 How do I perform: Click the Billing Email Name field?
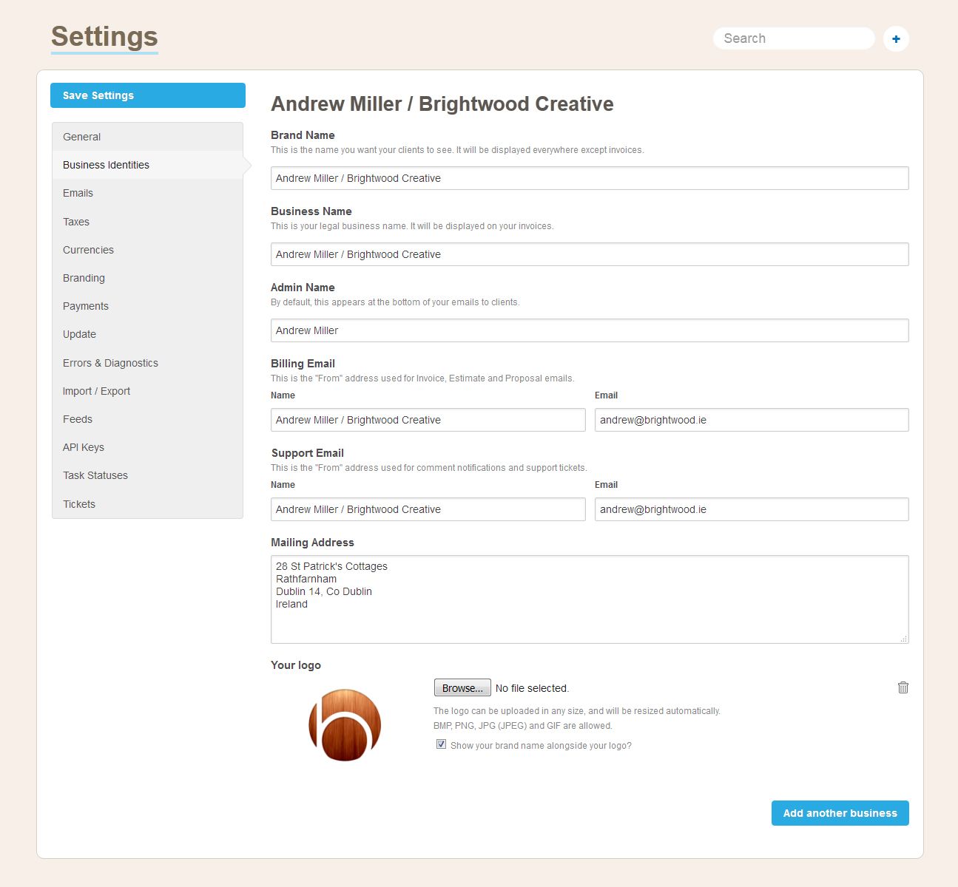[428, 420]
